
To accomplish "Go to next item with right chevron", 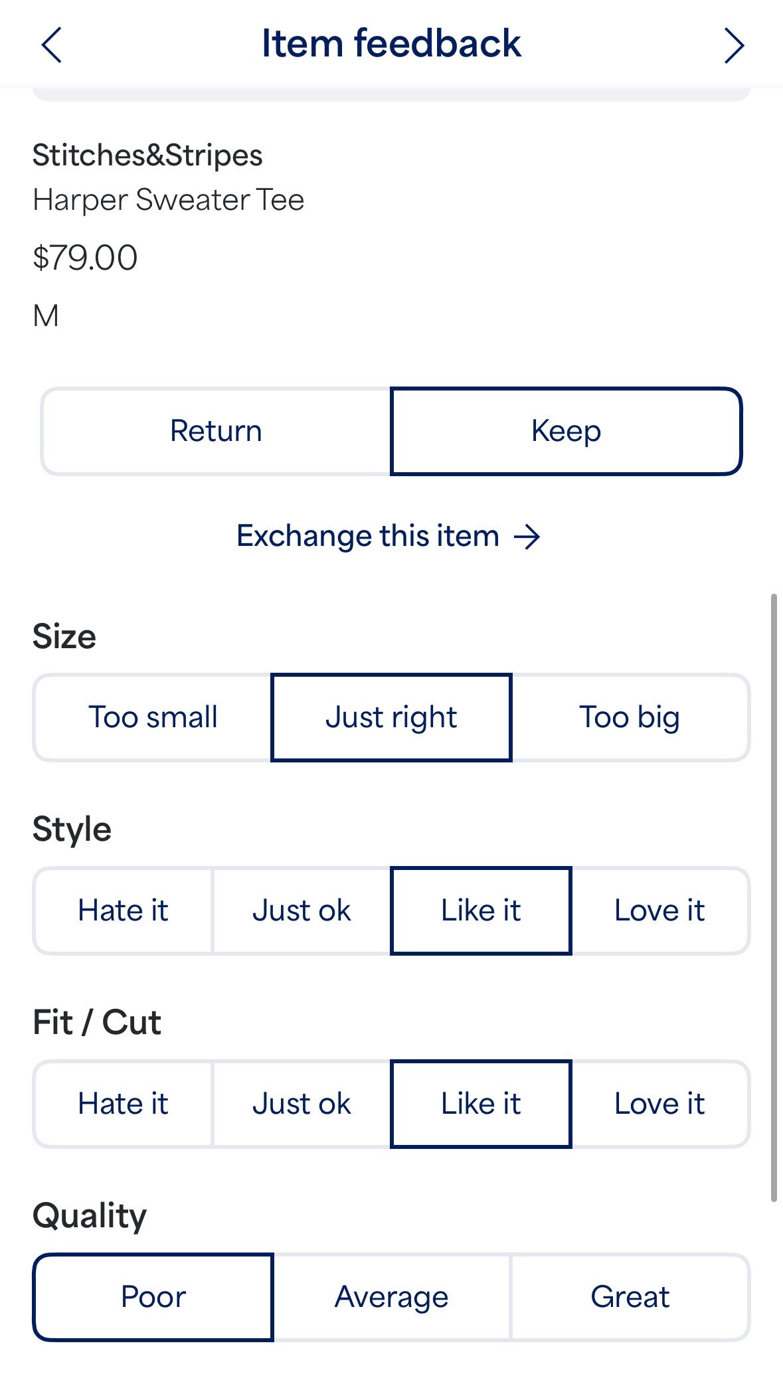I will (733, 45).
